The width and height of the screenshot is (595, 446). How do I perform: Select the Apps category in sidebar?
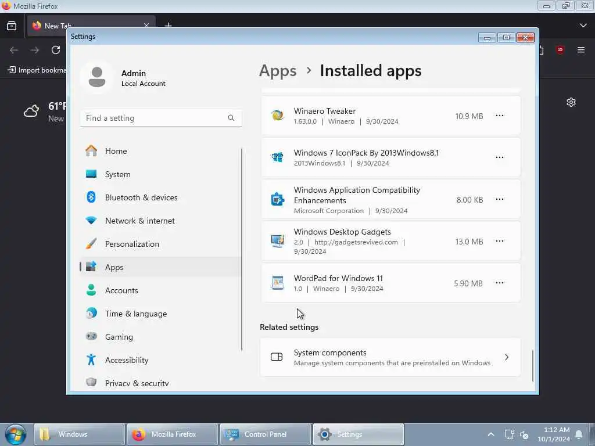[160, 267]
